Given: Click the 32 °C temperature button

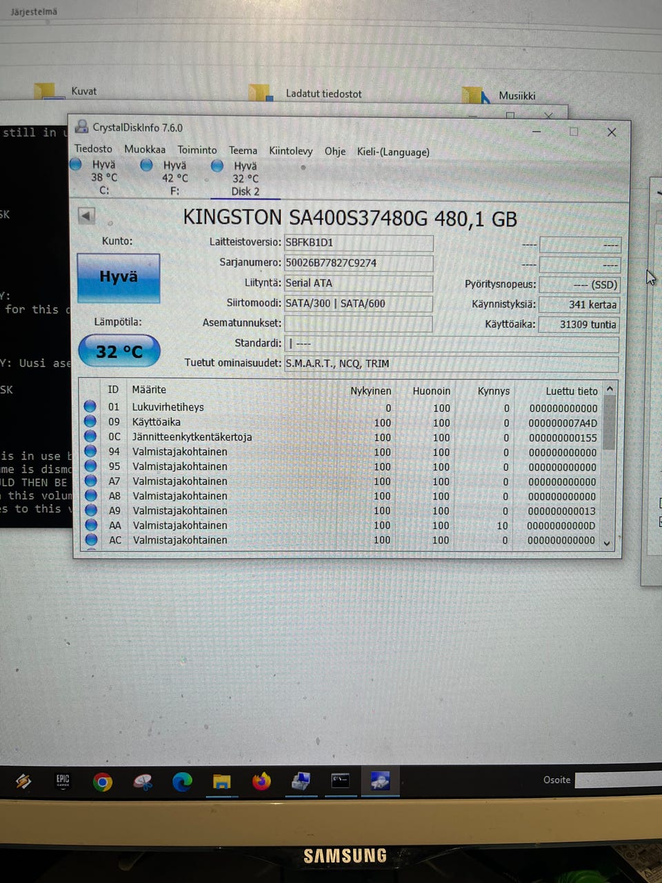Looking at the screenshot, I should click(119, 351).
